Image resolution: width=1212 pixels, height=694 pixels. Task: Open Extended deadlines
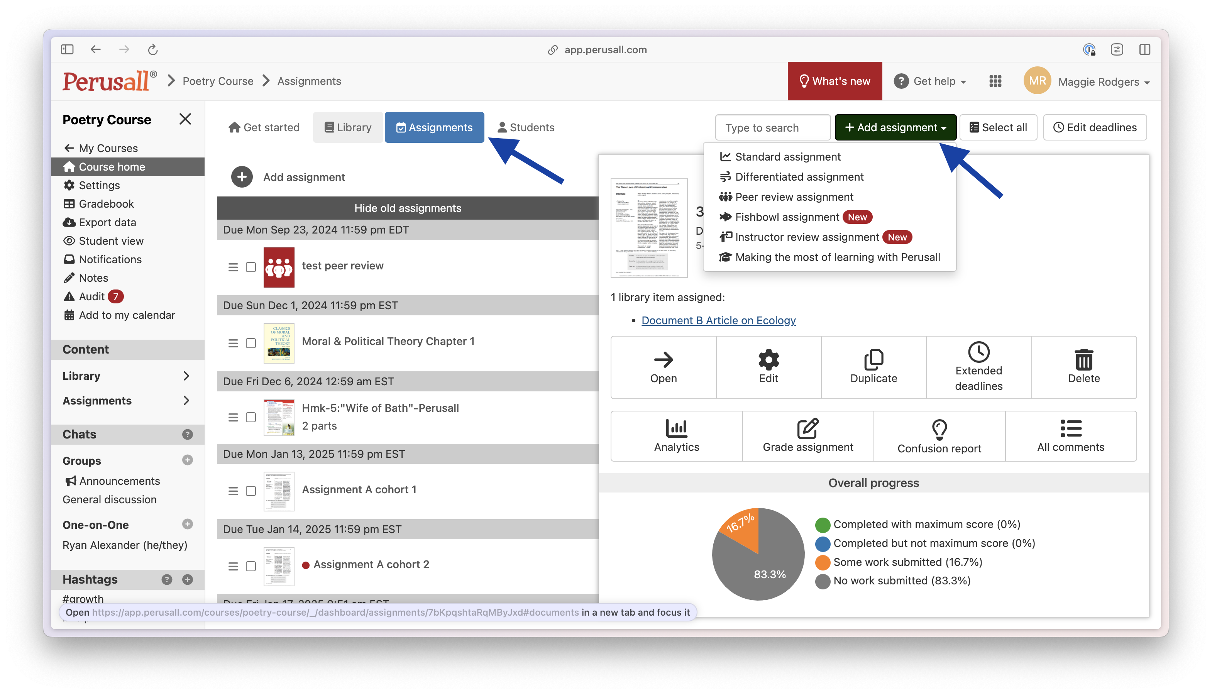click(978, 367)
